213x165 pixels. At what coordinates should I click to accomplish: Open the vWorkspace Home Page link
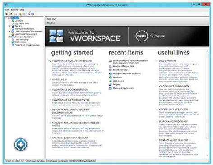tap(173, 109)
